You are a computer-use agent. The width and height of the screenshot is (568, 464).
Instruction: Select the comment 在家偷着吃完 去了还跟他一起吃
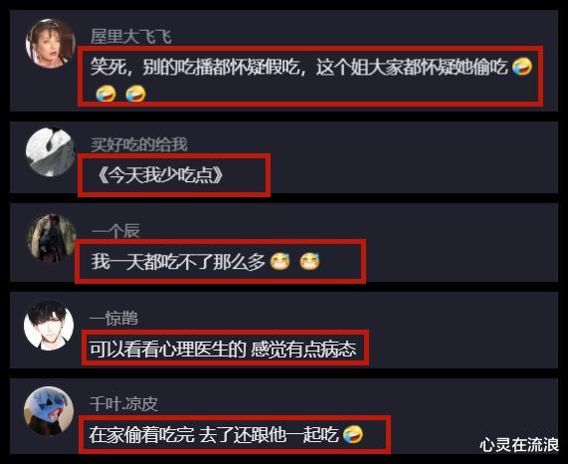226,435
